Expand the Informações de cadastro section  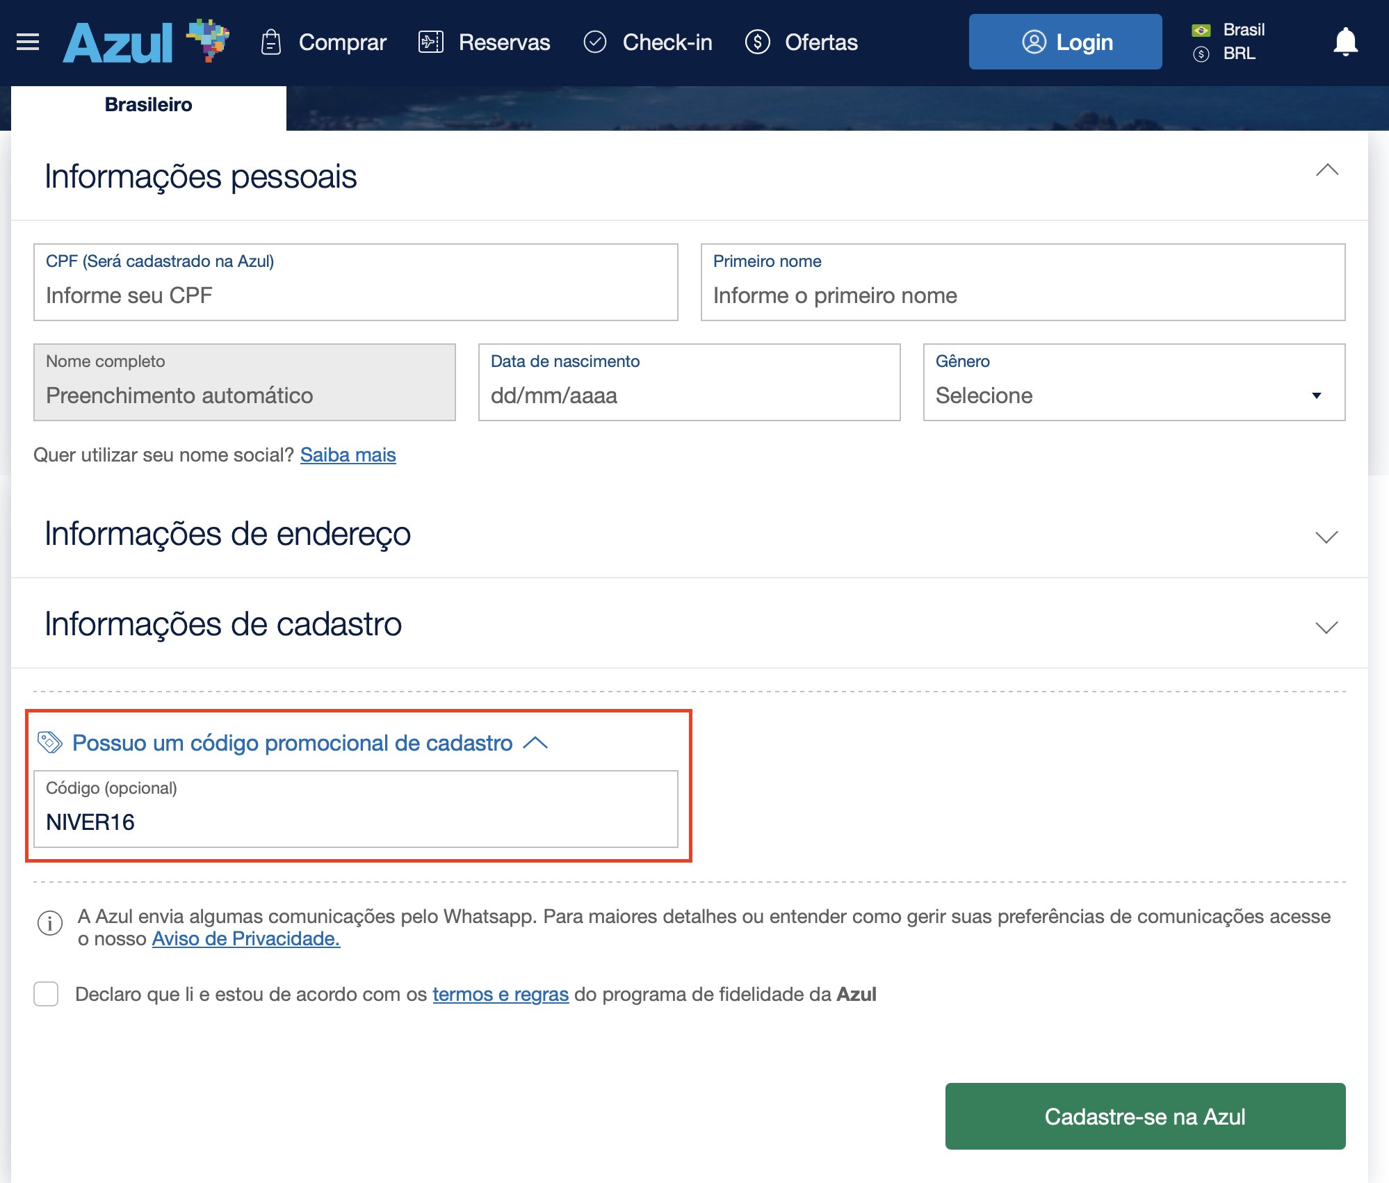click(x=1327, y=628)
